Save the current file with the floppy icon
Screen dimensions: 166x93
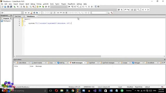(x=8, y=7)
